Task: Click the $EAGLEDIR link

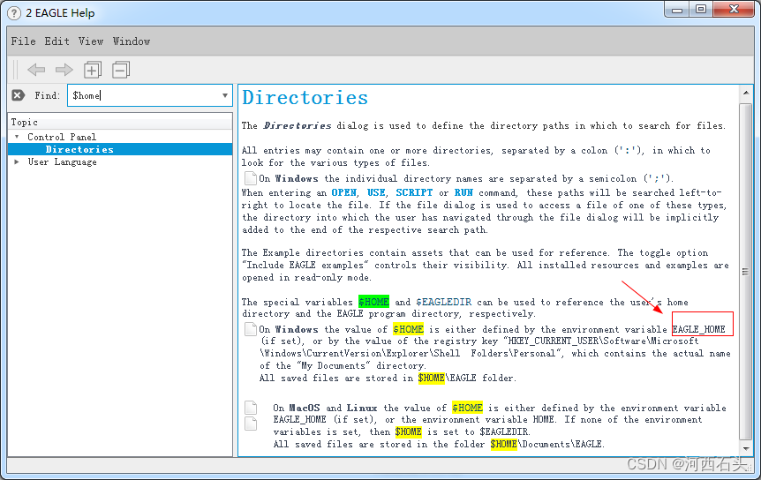Action: point(443,302)
